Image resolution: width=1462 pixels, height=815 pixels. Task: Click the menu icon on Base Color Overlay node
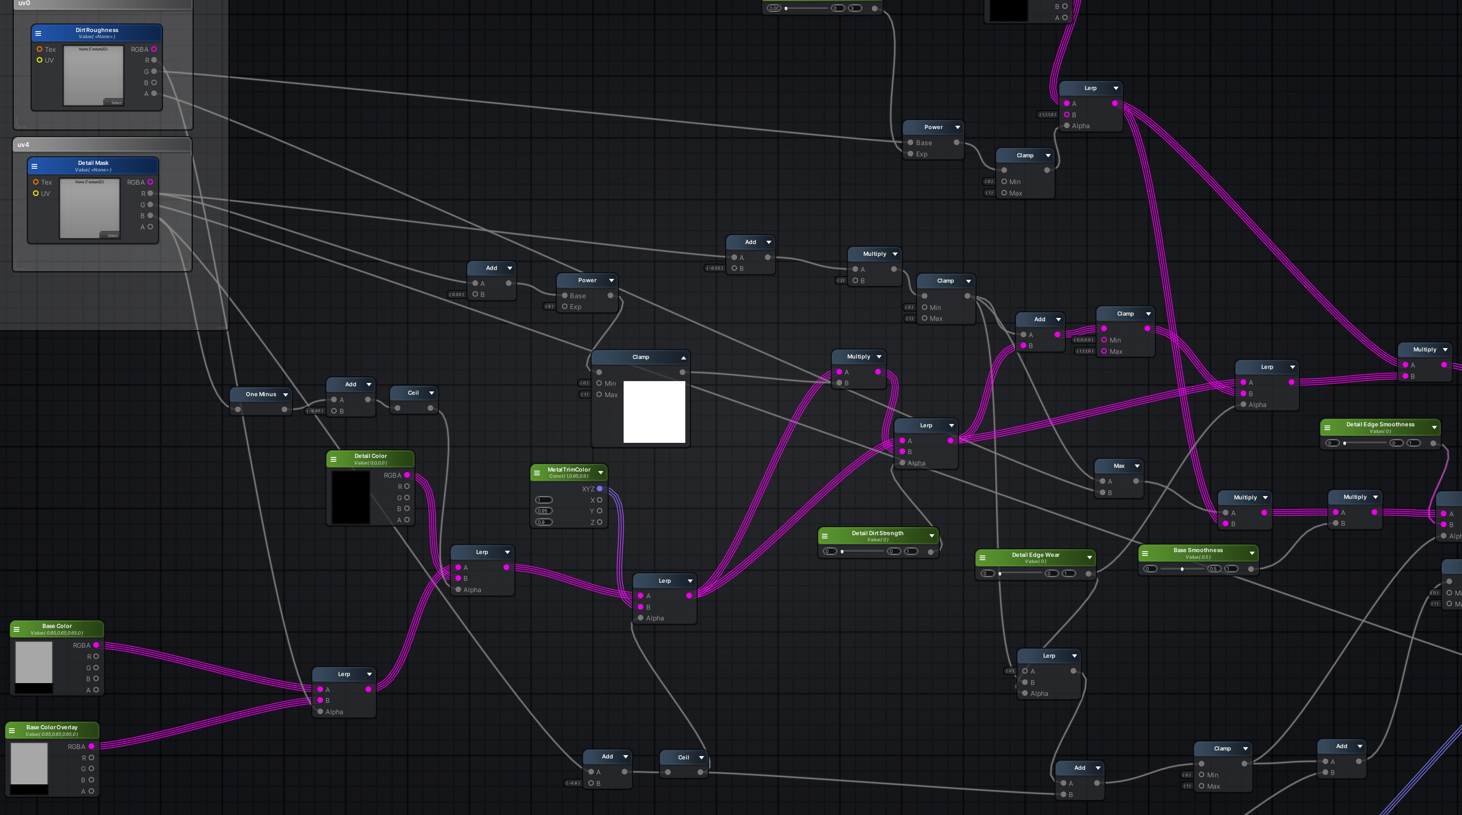[x=13, y=730]
